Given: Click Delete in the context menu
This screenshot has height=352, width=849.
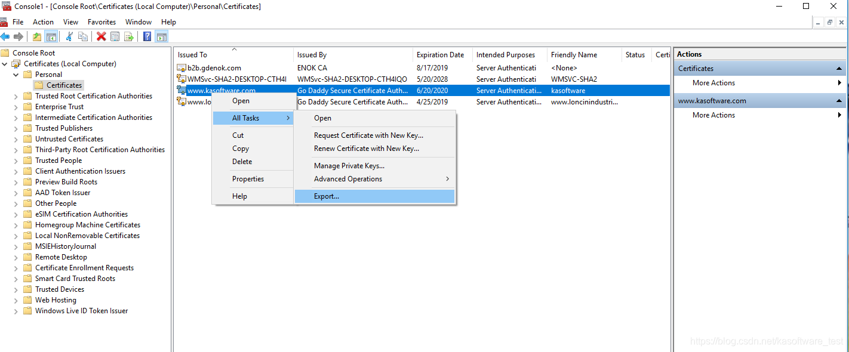Looking at the screenshot, I should coord(254,162).
